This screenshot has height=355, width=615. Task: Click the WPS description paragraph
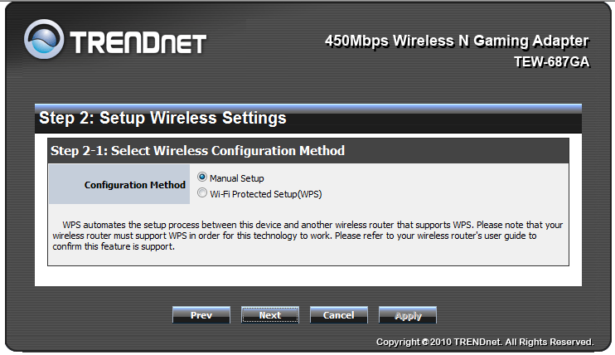pos(307,236)
